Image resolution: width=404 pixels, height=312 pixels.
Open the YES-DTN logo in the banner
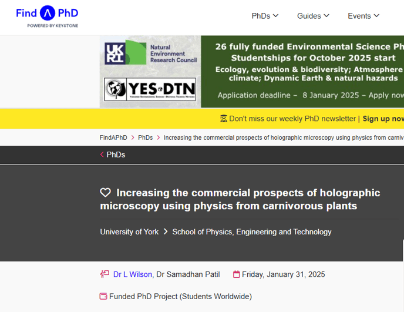pos(150,89)
